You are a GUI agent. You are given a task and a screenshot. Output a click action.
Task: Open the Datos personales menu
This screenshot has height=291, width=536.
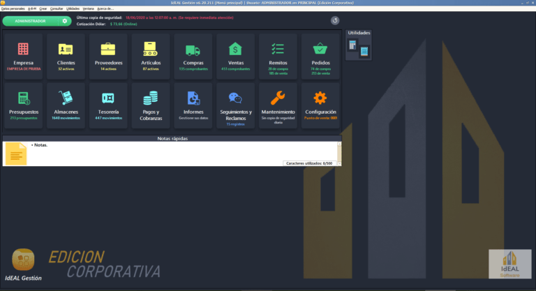click(13, 8)
